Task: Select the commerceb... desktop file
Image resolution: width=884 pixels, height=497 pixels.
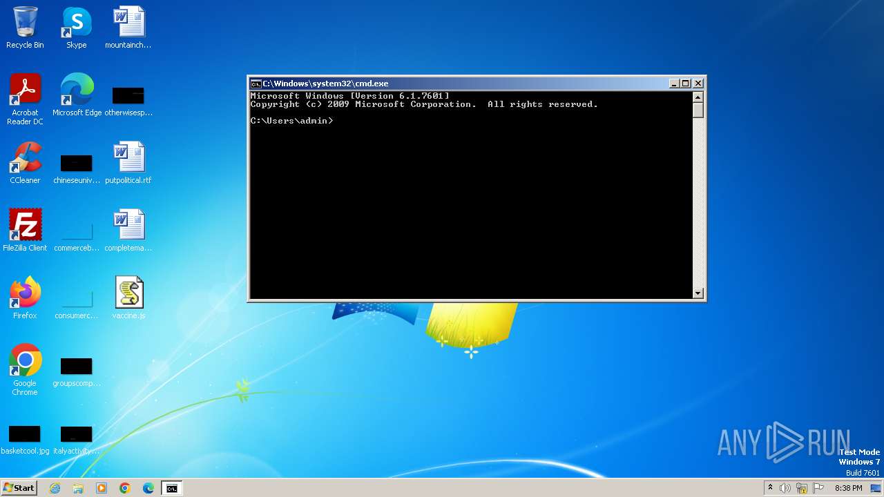Action: (77, 236)
